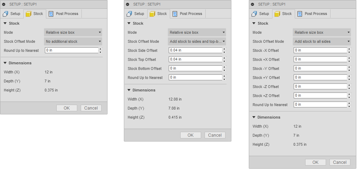Increase Stock -Y Offset with up arrow
The image size is (357, 169).
pos(349,67)
